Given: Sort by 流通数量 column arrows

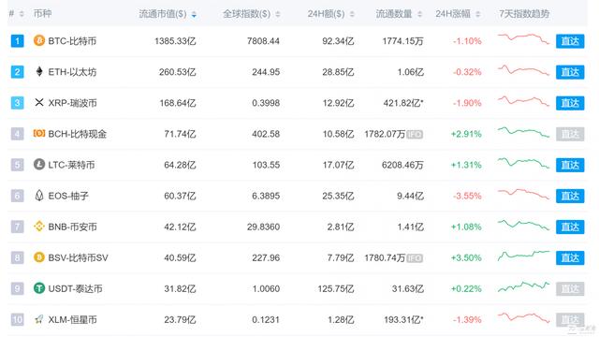Looking at the screenshot, I should tap(419, 14).
